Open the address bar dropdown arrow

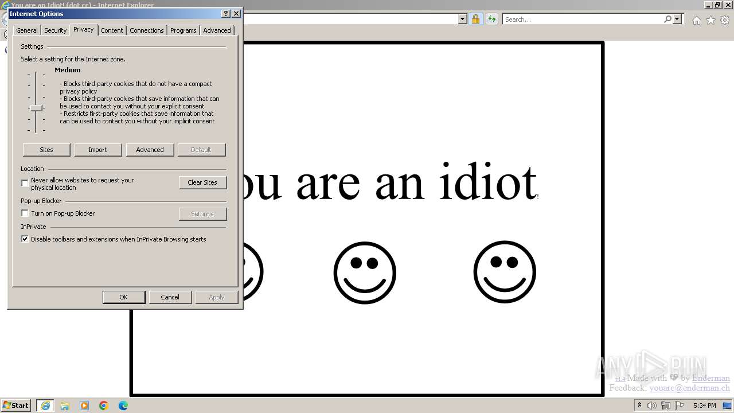(463, 19)
